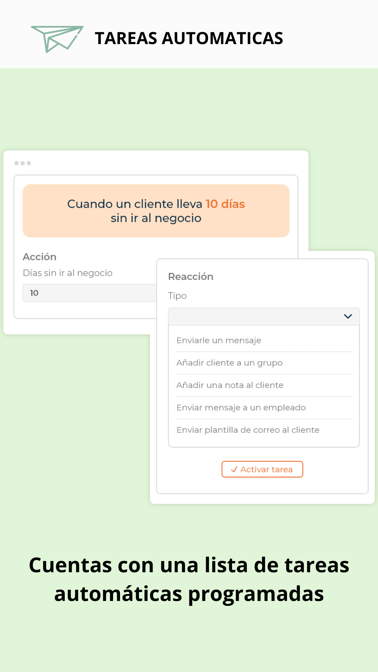The width and height of the screenshot is (378, 672).
Task: Click the highlighted "10 días" text
Action: (x=225, y=204)
